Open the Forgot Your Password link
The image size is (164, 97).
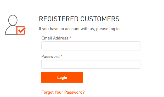coord(63,92)
